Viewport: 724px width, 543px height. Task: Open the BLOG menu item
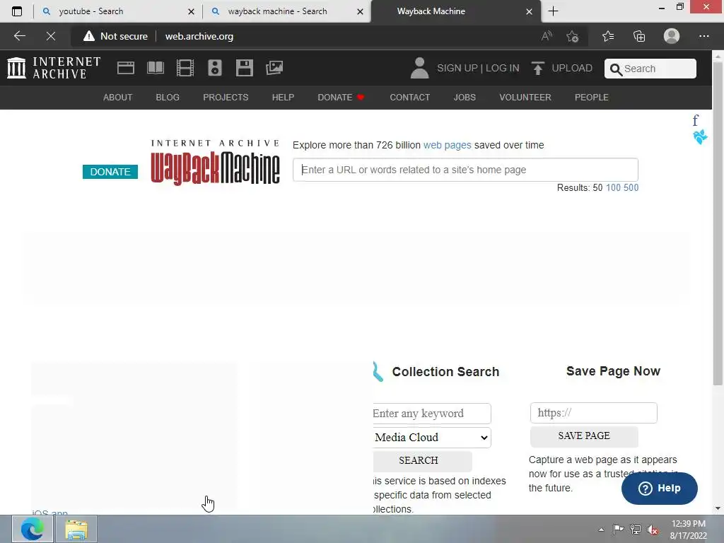(168, 98)
